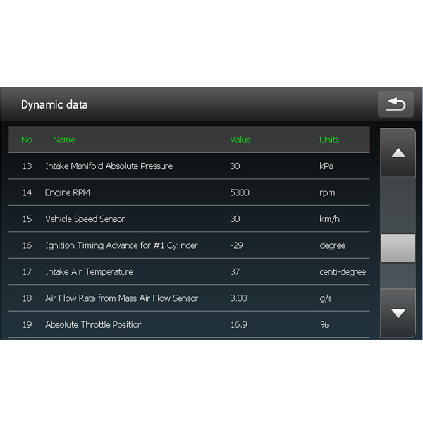This screenshot has width=423, height=423.
Task: Select Ignition Timing Advance for #1 Cylinder
Action: [189, 245]
